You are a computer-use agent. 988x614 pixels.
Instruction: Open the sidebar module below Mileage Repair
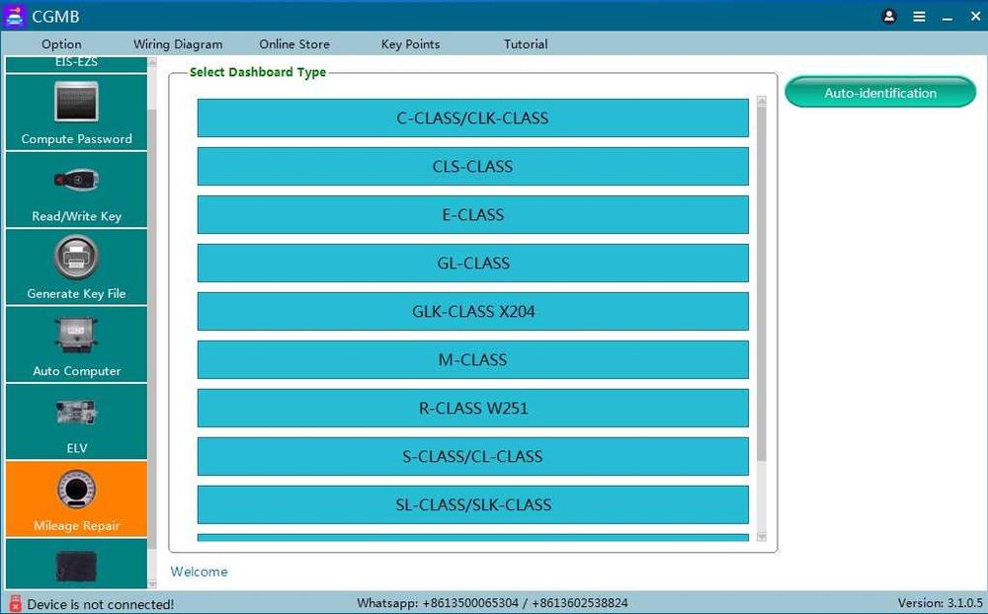pyautogui.click(x=76, y=565)
